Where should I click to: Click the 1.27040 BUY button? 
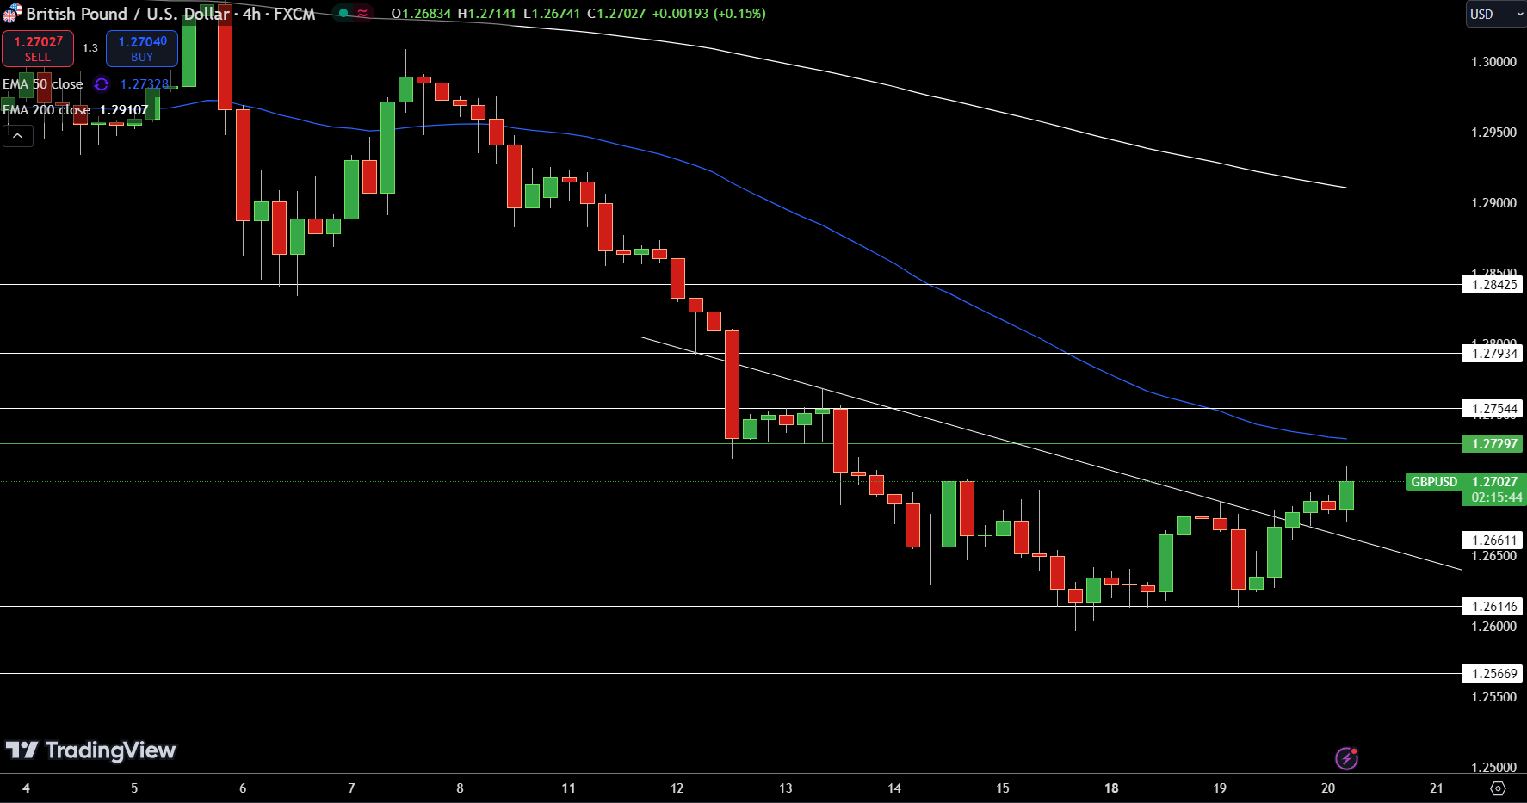click(142, 49)
